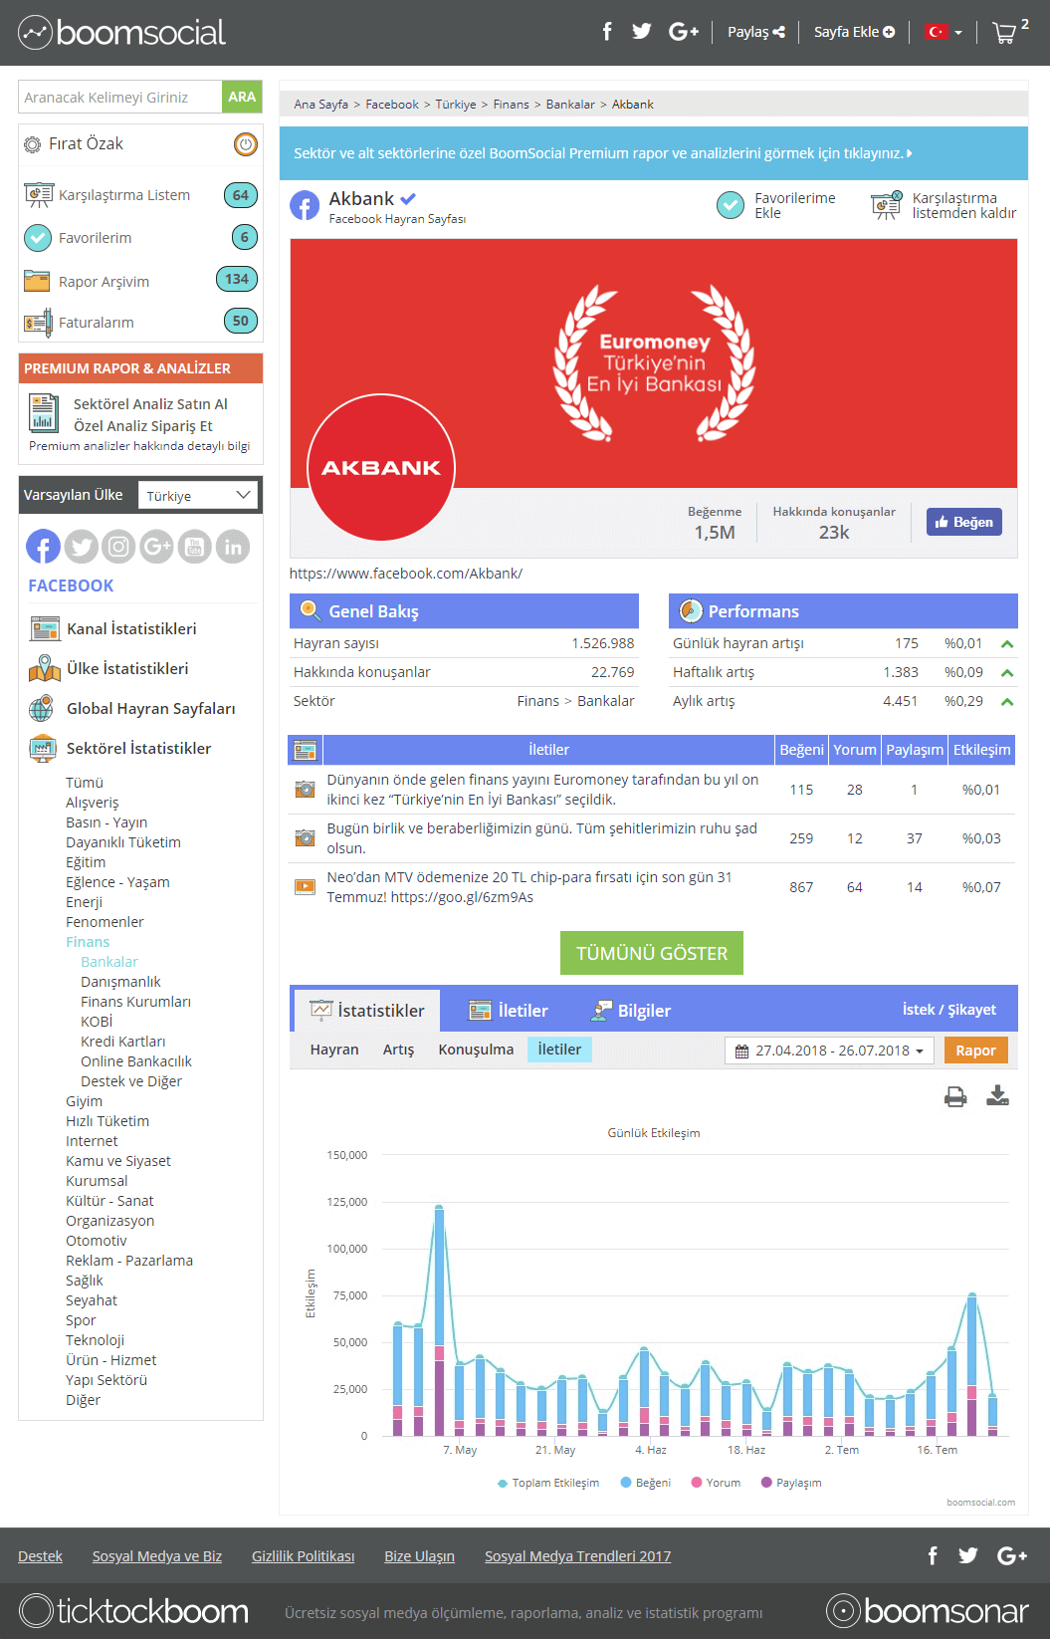
Task: Toggle Toplam Etkileşim series in chart legend
Action: [548, 1483]
